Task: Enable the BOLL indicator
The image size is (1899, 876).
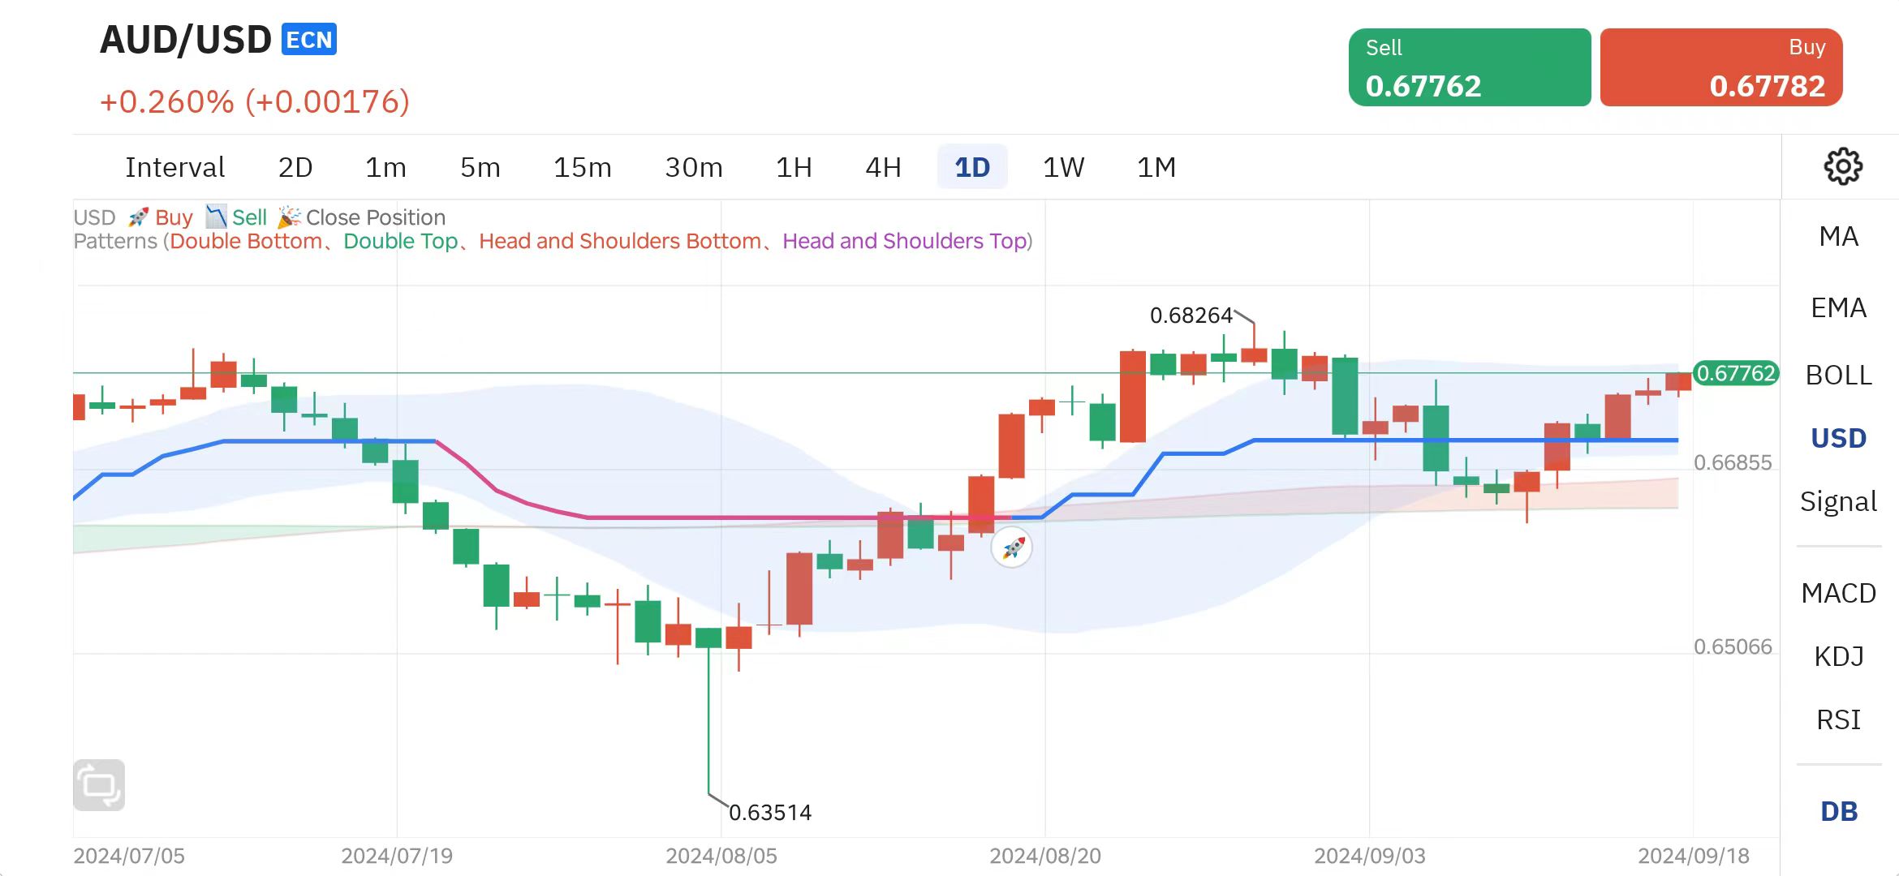Action: coord(1838,376)
